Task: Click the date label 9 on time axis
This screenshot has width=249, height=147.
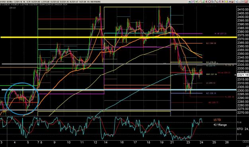Action: [x=55, y=142]
